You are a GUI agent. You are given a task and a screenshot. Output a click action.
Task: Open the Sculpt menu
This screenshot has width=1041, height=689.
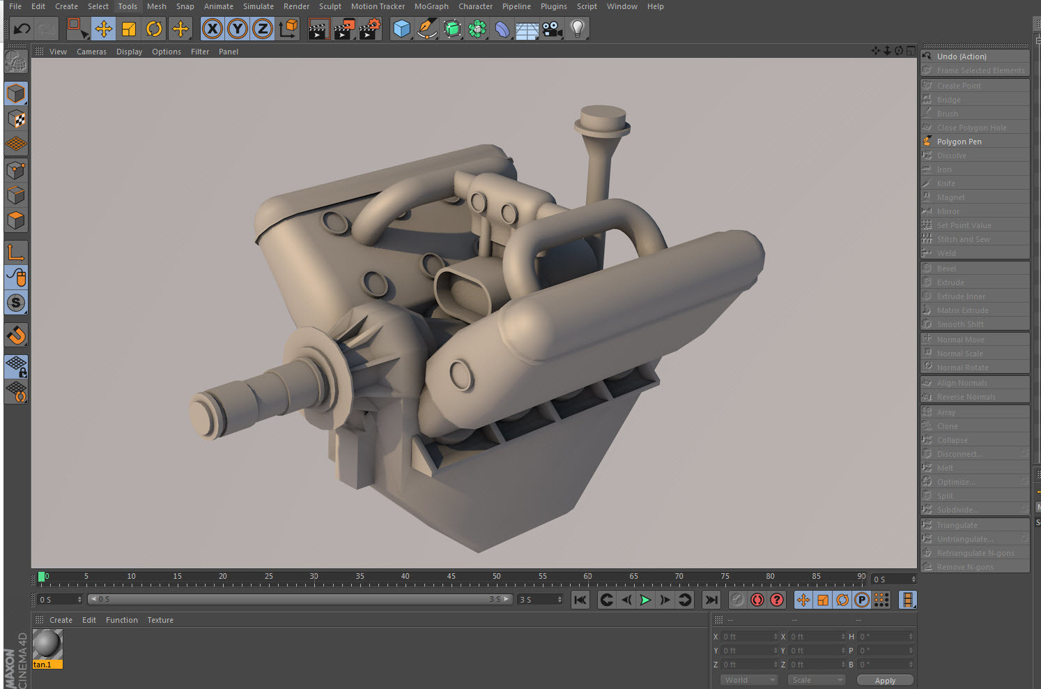point(330,6)
